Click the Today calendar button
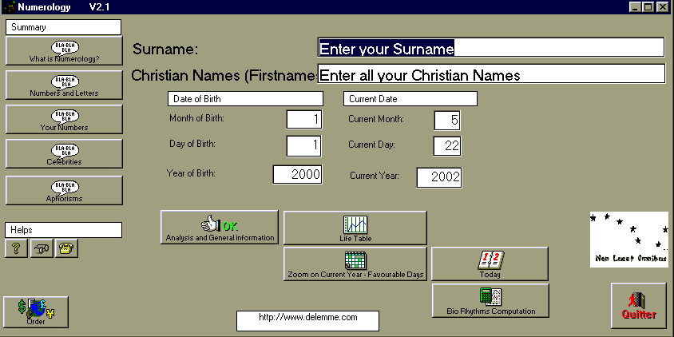The height and width of the screenshot is (337, 674). point(490,264)
